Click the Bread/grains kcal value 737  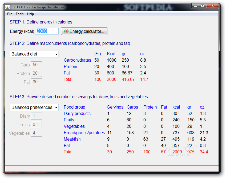pos(176,133)
